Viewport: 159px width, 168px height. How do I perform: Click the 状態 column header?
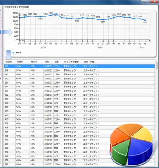(57, 62)
